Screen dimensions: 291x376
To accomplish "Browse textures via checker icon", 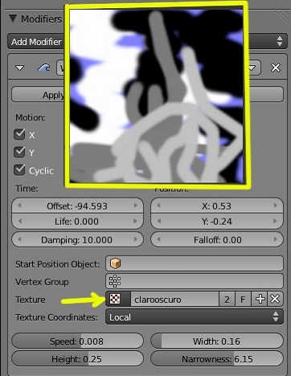I will [x=118, y=299].
